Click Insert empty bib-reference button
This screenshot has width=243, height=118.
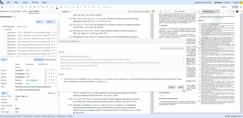click(x=172, y=48)
